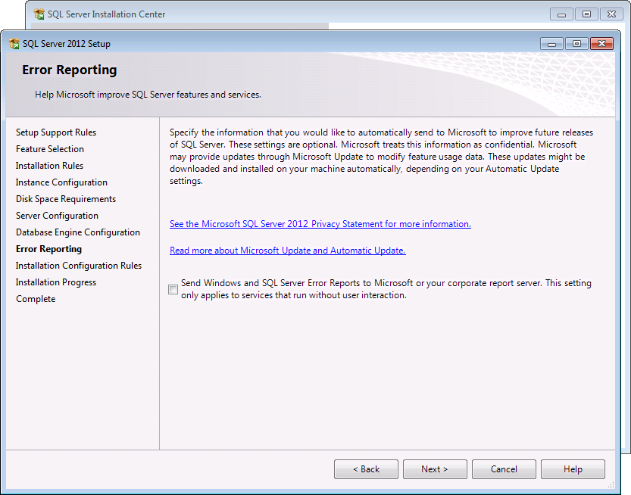Viewport: 631px width, 495px height.
Task: Go to the previous step with Back
Action: click(366, 469)
